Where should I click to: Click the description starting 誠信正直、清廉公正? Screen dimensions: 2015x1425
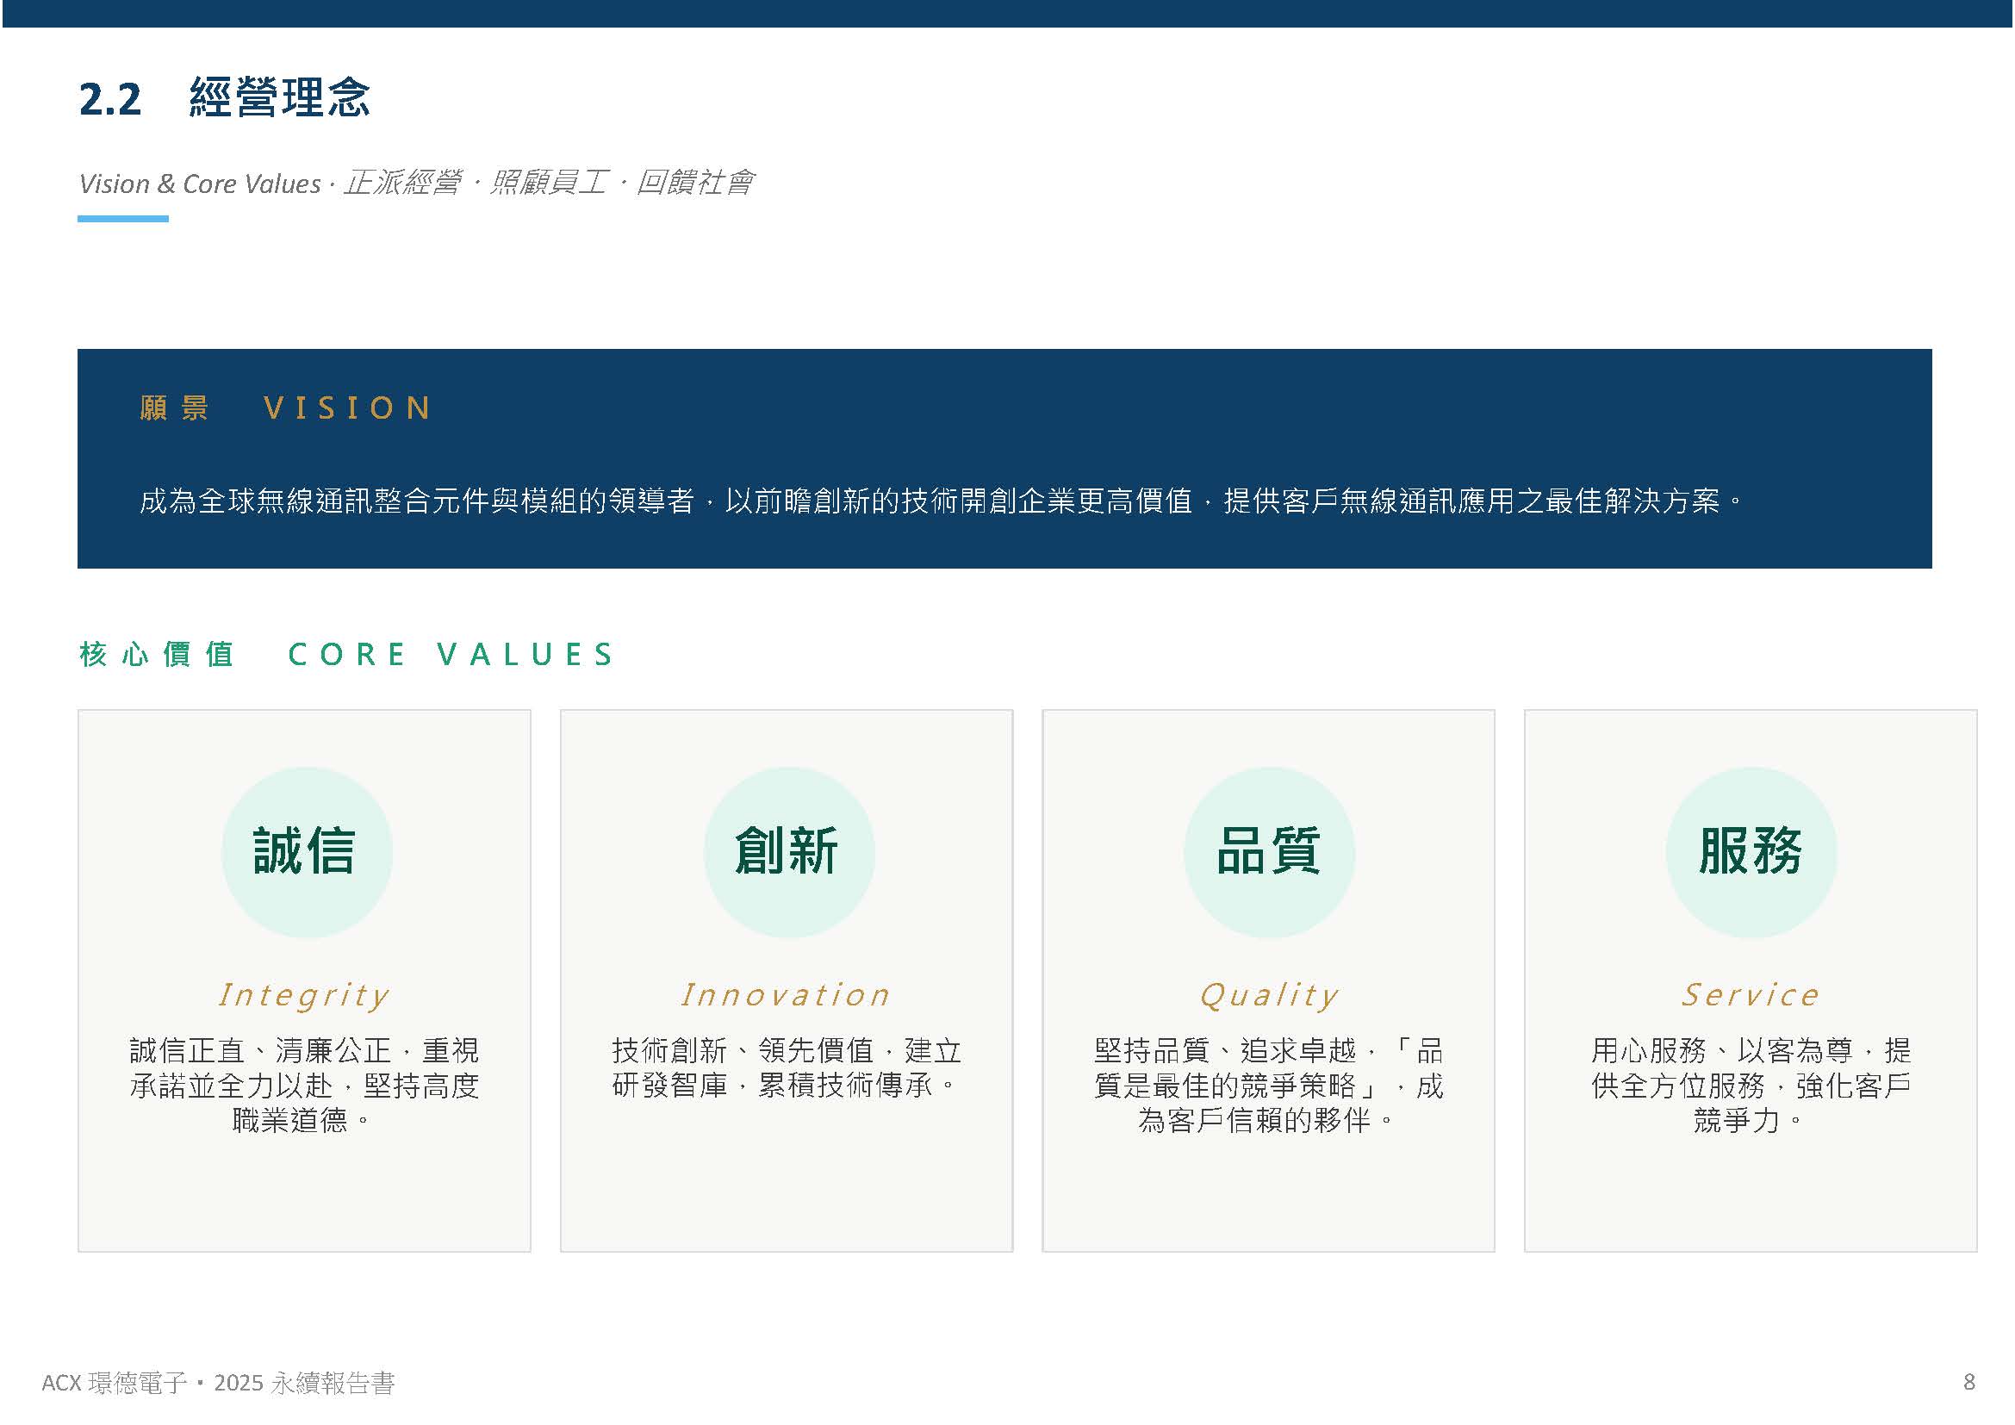tap(304, 1086)
